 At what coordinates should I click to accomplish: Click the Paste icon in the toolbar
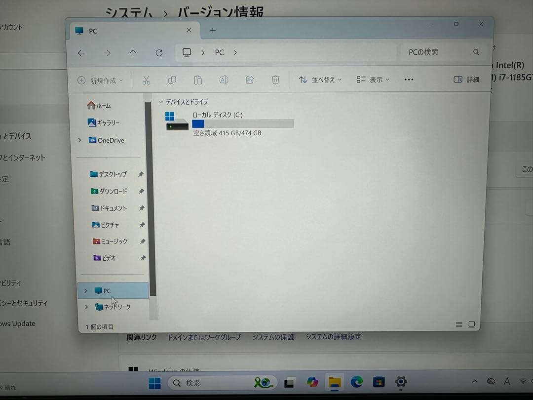pos(198,80)
